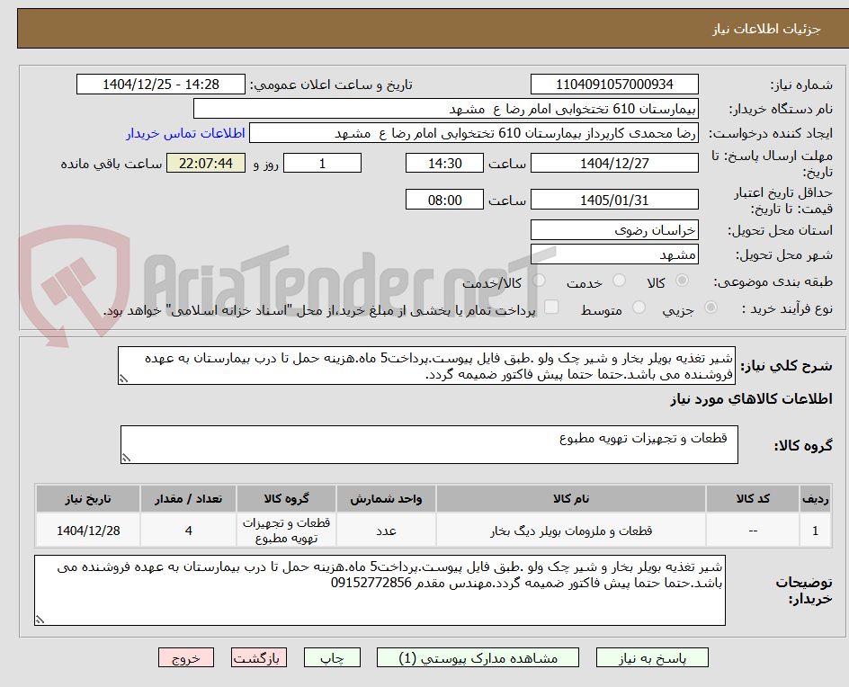Open اطلاعات تماس خریدار link
849x687 pixels.
coord(185,133)
